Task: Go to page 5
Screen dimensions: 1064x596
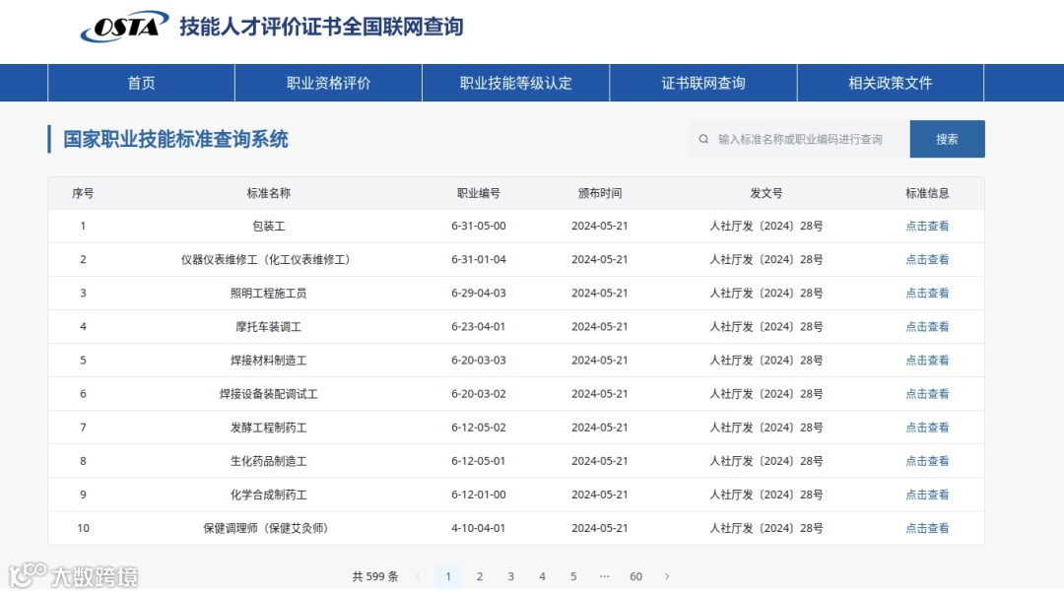Action: pyautogui.click(x=573, y=576)
